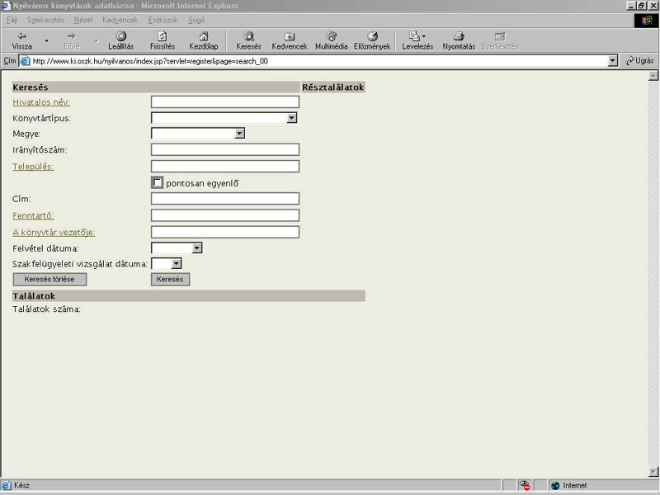Go home via the Kezdőlap icon
The image size is (660, 495).
click(x=204, y=36)
